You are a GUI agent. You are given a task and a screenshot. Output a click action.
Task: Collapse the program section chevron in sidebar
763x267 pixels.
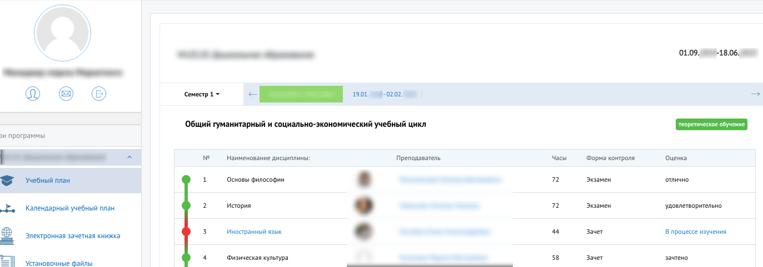129,158
